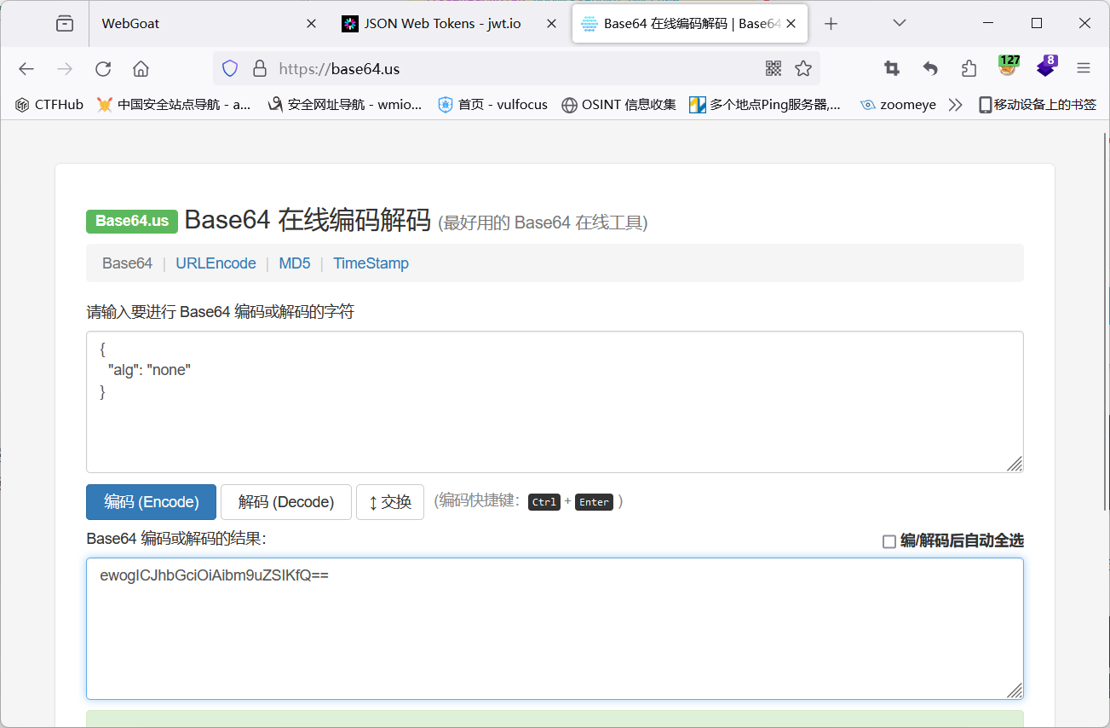
Task: Close the jwt.io tab
Action: [552, 24]
